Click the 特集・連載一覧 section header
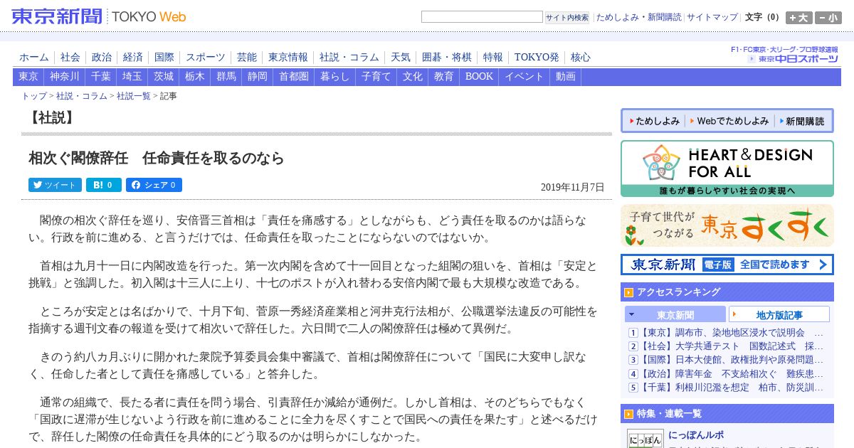Image resolution: width=854 pixels, height=448 pixels. [727, 413]
